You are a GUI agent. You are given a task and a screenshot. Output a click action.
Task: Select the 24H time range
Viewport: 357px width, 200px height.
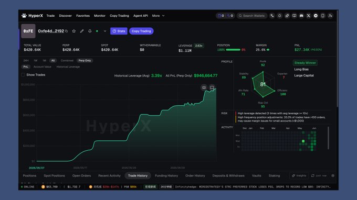tap(26, 61)
